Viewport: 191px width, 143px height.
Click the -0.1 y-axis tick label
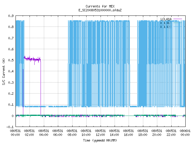click(10, 127)
